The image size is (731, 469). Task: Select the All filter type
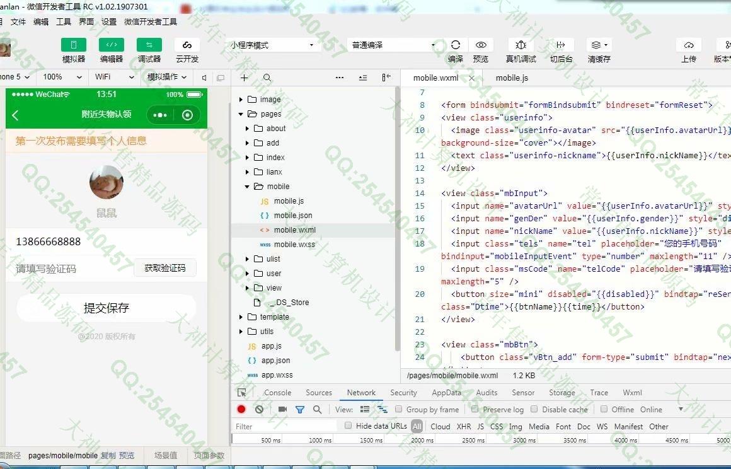tap(417, 426)
